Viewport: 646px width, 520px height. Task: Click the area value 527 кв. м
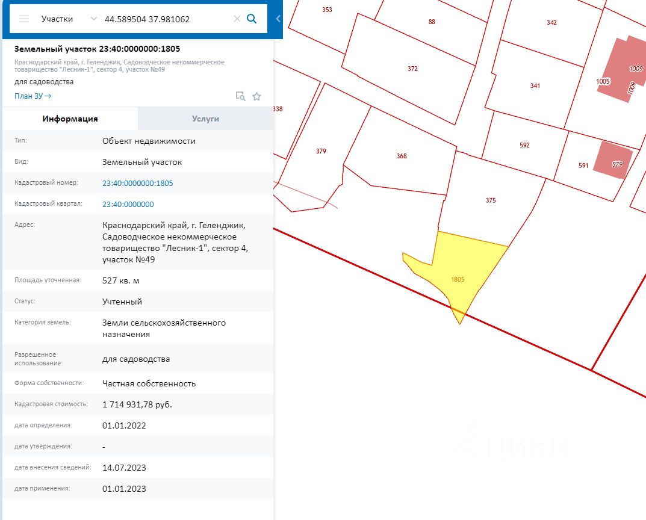pos(121,281)
